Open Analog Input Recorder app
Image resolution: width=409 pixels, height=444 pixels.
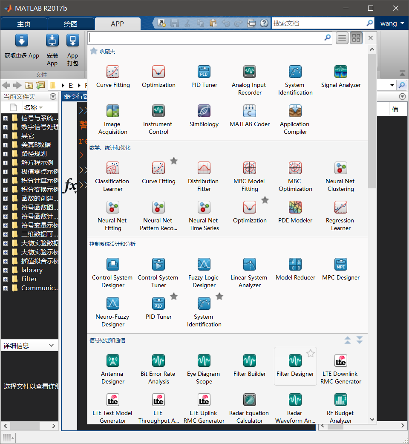[x=250, y=81]
